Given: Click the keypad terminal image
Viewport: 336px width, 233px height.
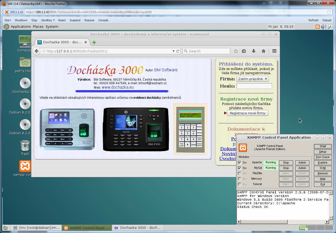Looking at the screenshot, I should point(190,129).
